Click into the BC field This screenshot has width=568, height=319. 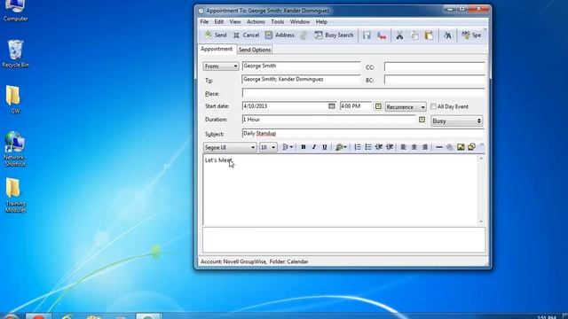[434, 80]
